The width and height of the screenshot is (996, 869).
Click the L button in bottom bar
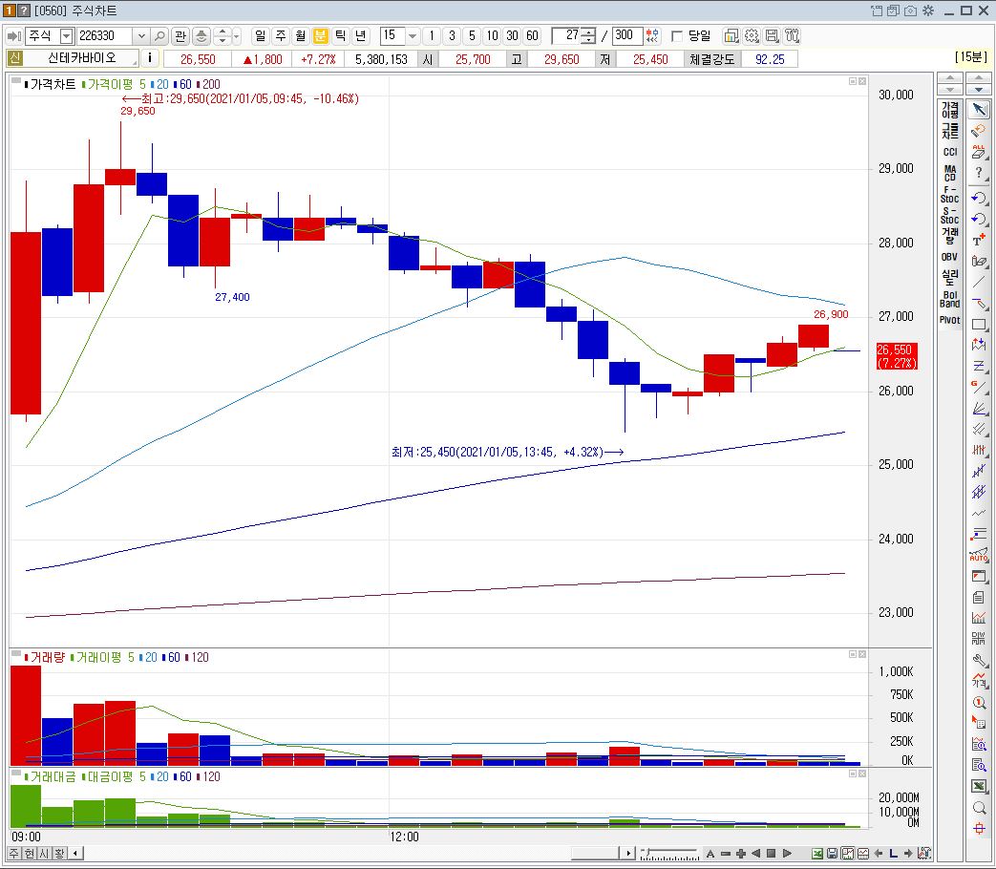[x=893, y=853]
